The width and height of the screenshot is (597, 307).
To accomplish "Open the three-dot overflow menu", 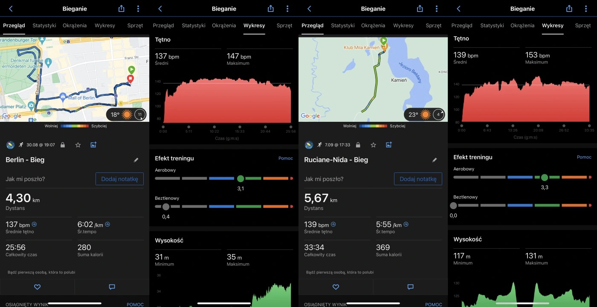I will (x=137, y=8).
